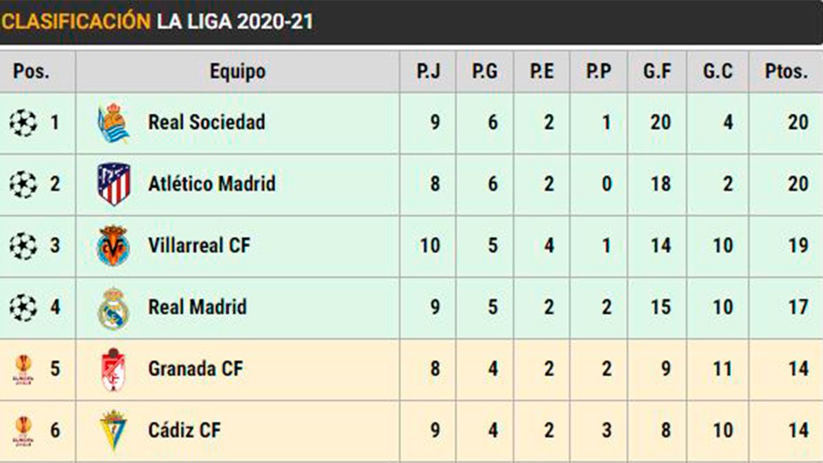The height and width of the screenshot is (463, 823).
Task: Click Real Sociedad's points value 20
Action: (x=798, y=123)
